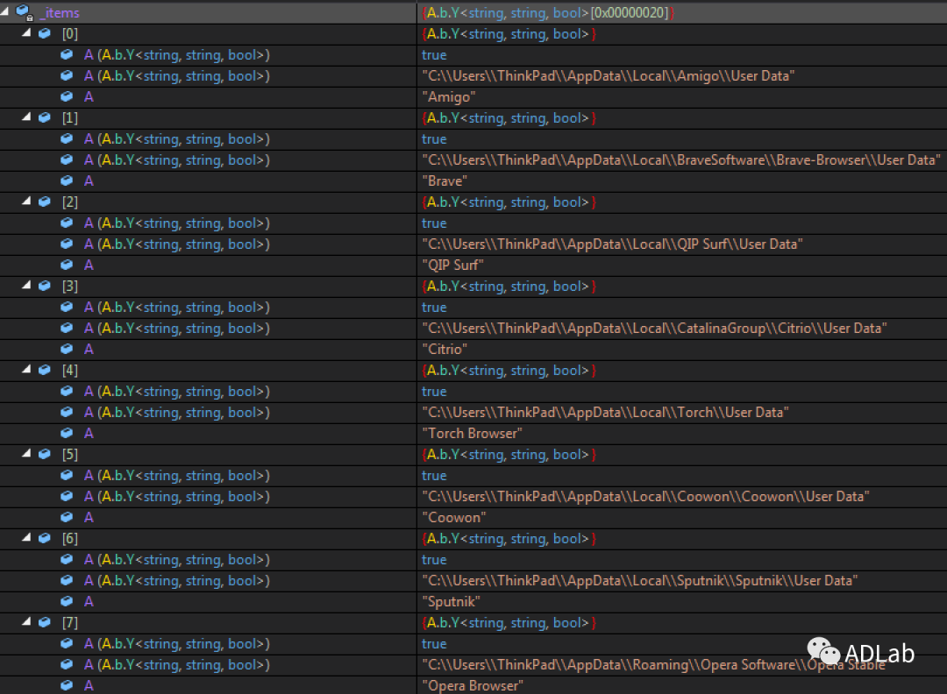Image resolution: width=947 pixels, height=694 pixels.
Task: Click the field icon on the "Sputnik" row
Action: tap(67, 601)
